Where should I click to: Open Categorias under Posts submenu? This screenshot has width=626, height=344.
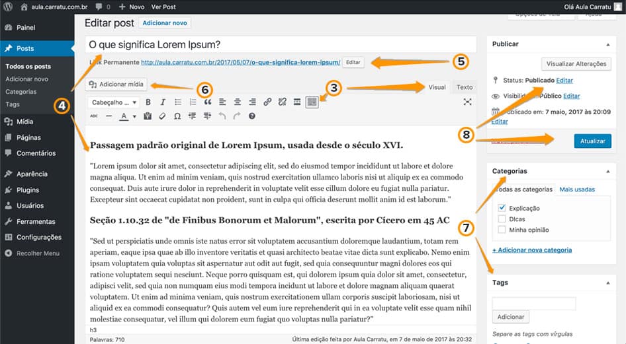(21, 92)
